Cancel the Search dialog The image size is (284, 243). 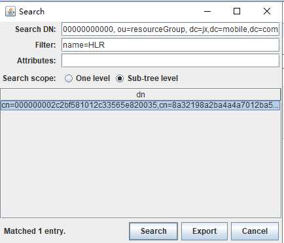(x=255, y=231)
